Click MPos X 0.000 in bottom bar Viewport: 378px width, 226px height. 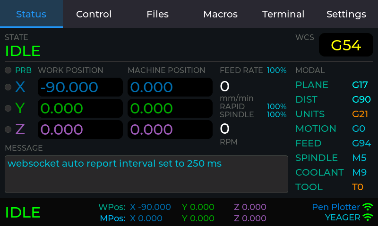pos(146,218)
